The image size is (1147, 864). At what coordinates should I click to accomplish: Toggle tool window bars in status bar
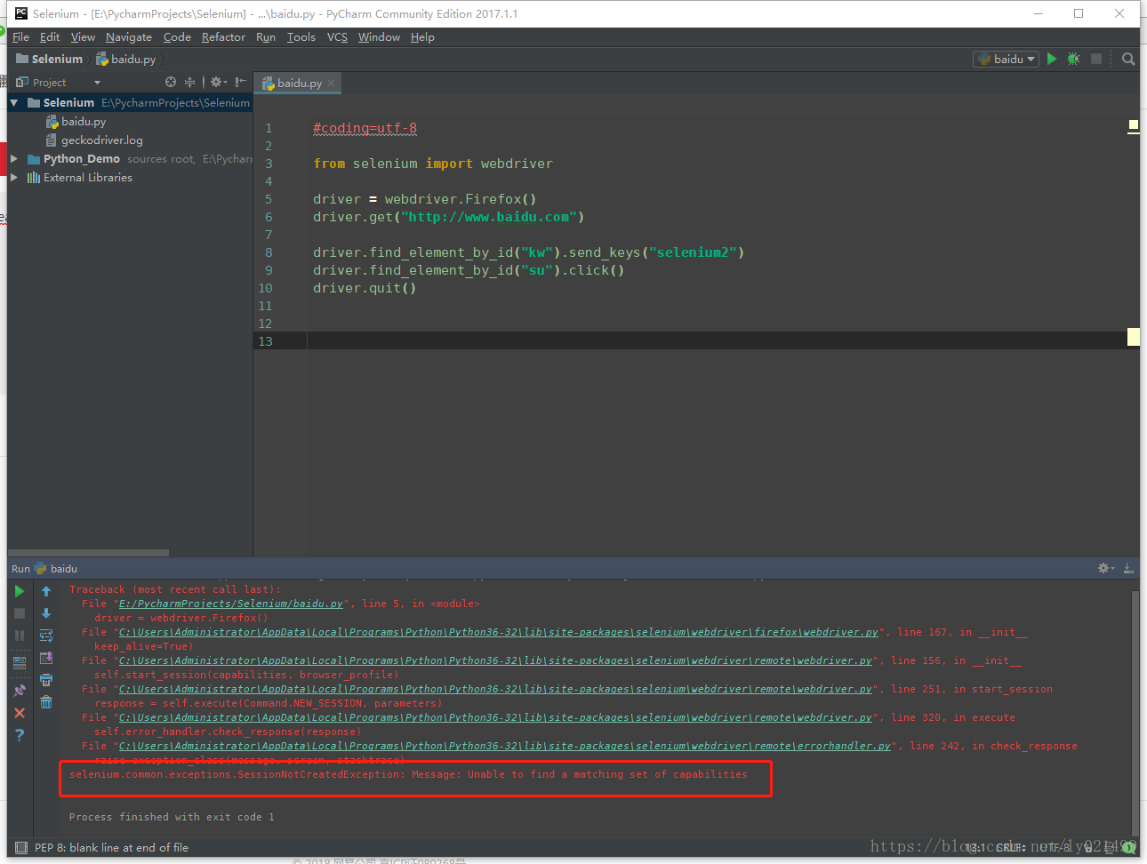[x=20, y=848]
